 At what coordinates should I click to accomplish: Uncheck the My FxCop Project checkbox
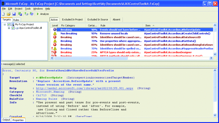(9, 25)
